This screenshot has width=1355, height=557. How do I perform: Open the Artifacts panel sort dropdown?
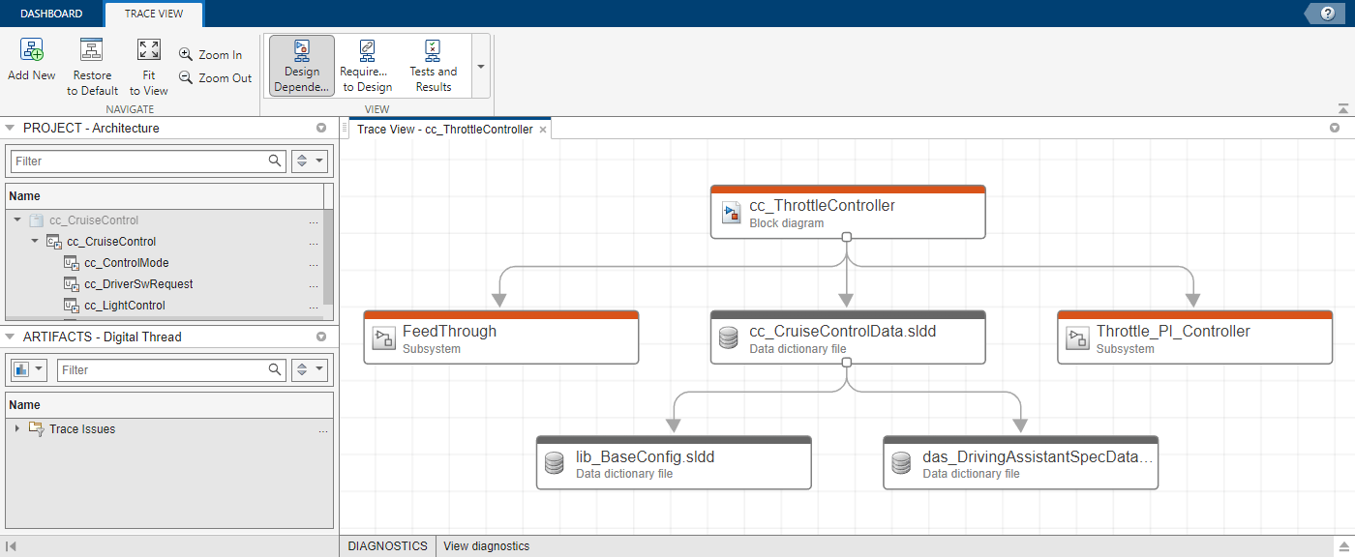pyautogui.click(x=310, y=369)
